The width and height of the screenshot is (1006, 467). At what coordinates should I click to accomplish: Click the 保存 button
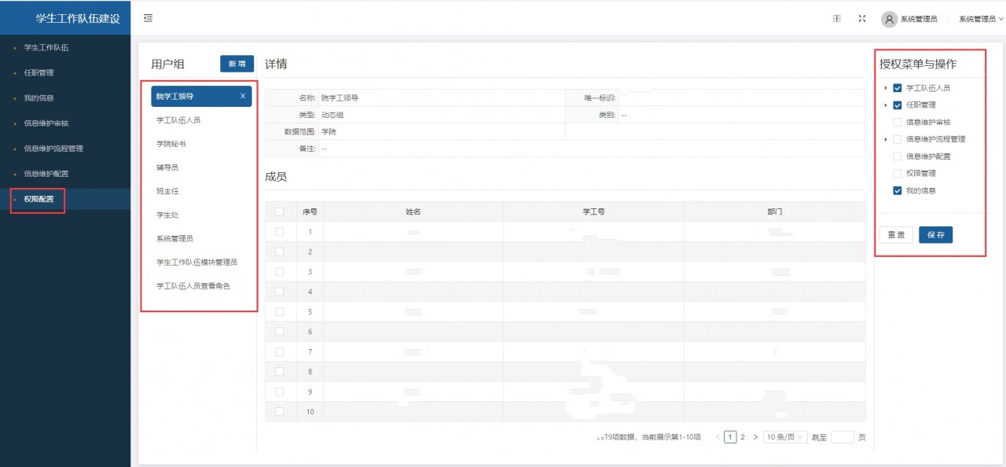pyautogui.click(x=935, y=234)
